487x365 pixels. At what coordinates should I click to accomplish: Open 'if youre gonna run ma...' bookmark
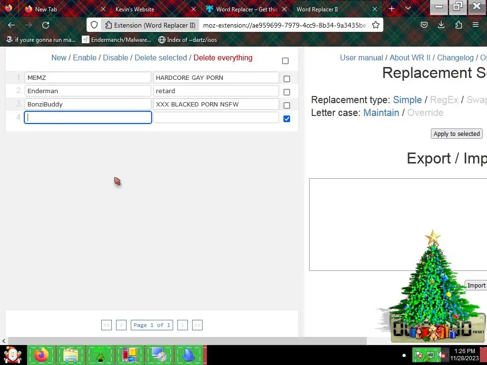[41, 40]
